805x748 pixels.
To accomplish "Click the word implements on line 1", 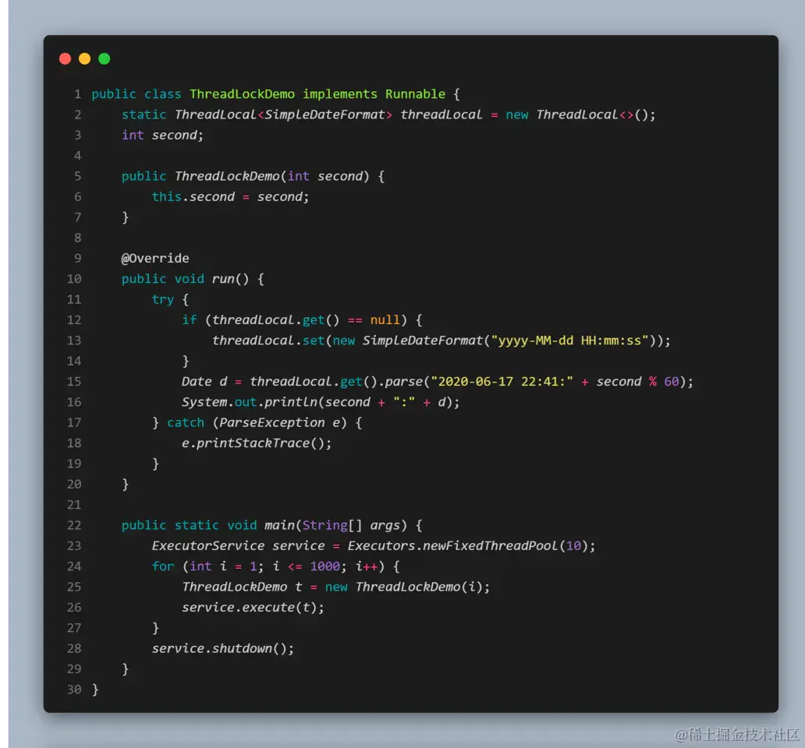I will 340,94.
